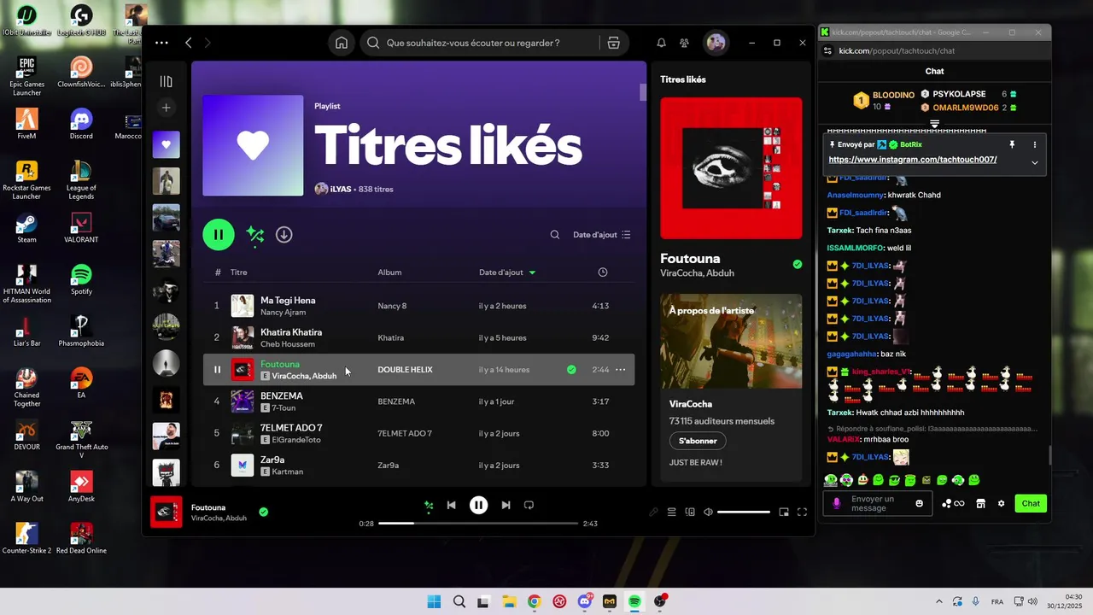Viewport: 1093px width, 615px height.
Task: Open Kick chat settings gear
Action: 1002,504
